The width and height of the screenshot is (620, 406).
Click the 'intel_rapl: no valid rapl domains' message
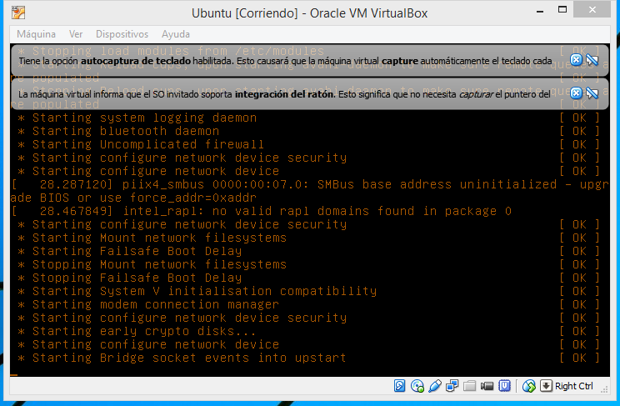pyautogui.click(x=262, y=211)
